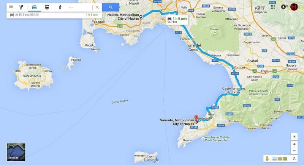Click the 1 h 6 min route info box
Screen dimensions: 304x165
177,20
